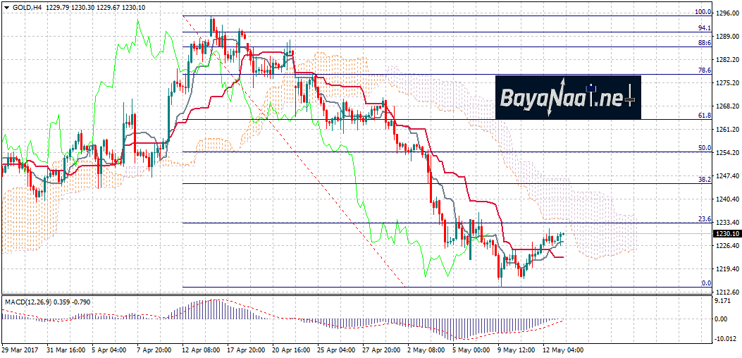
Task: Click the 1212.60 price scale value
Action: (x=726, y=292)
